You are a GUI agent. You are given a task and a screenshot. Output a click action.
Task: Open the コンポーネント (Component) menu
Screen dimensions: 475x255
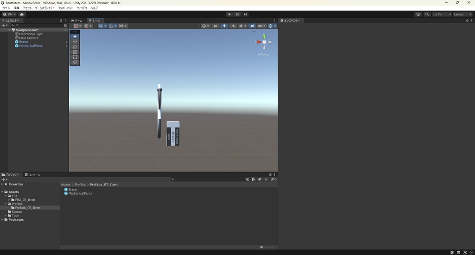[x=65, y=8]
